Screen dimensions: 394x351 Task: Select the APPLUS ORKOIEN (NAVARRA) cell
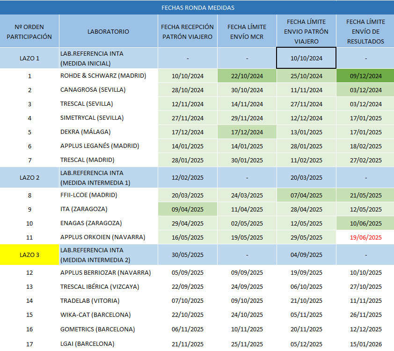[x=108, y=237]
